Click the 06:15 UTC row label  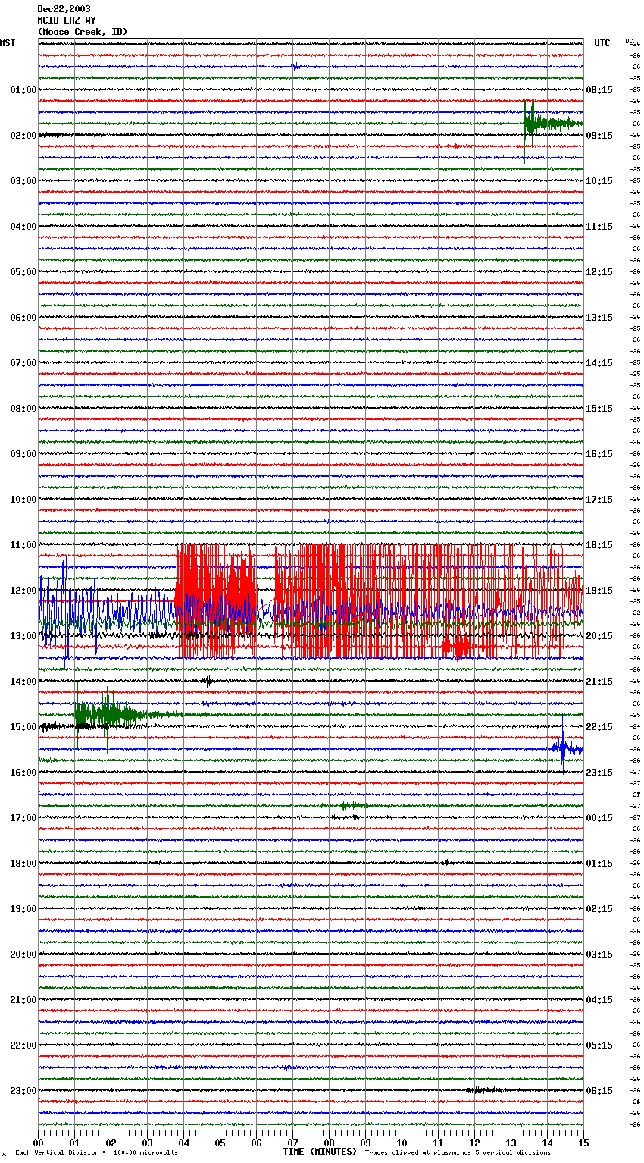599,1091
